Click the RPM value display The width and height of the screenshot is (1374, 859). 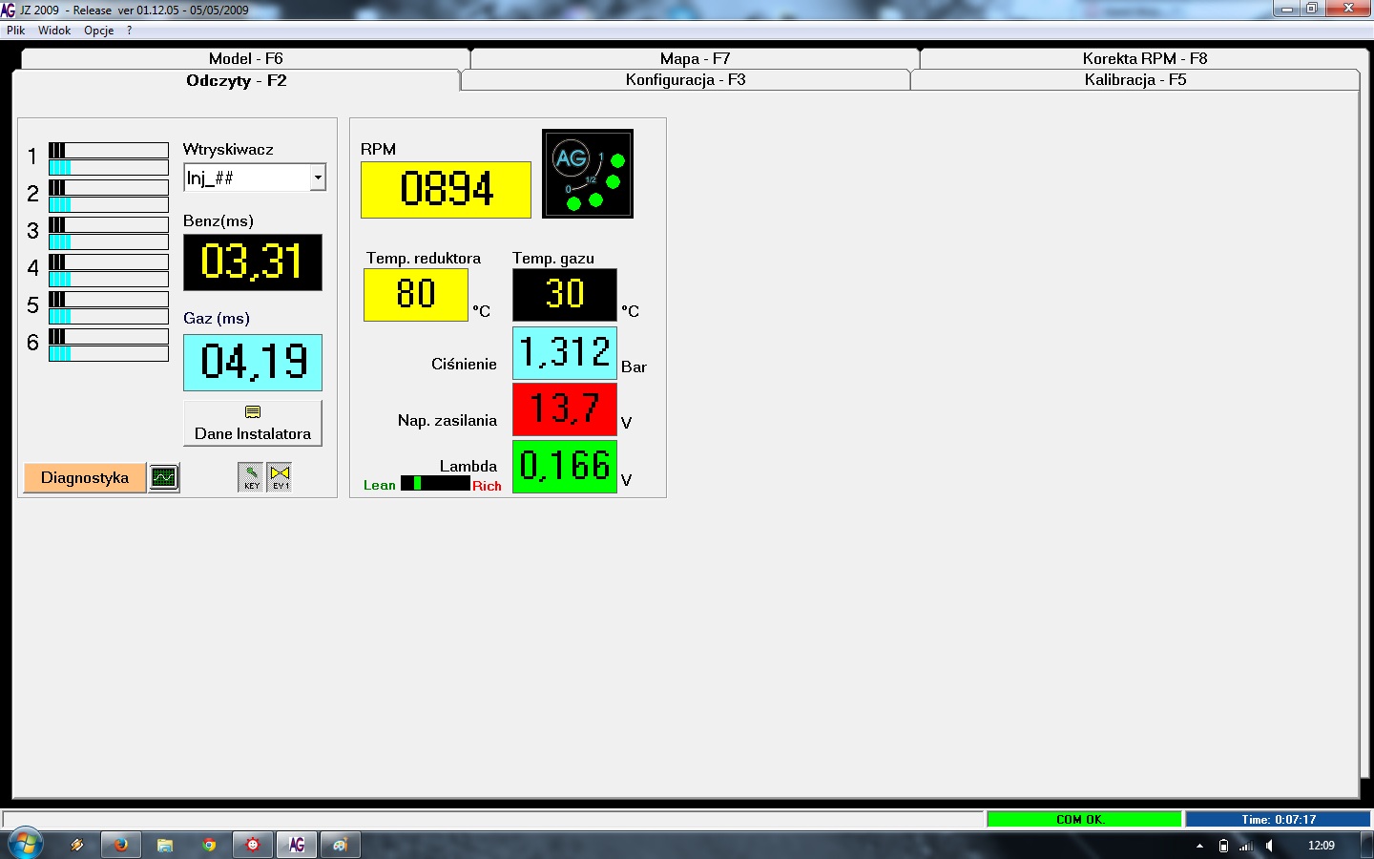pos(446,189)
